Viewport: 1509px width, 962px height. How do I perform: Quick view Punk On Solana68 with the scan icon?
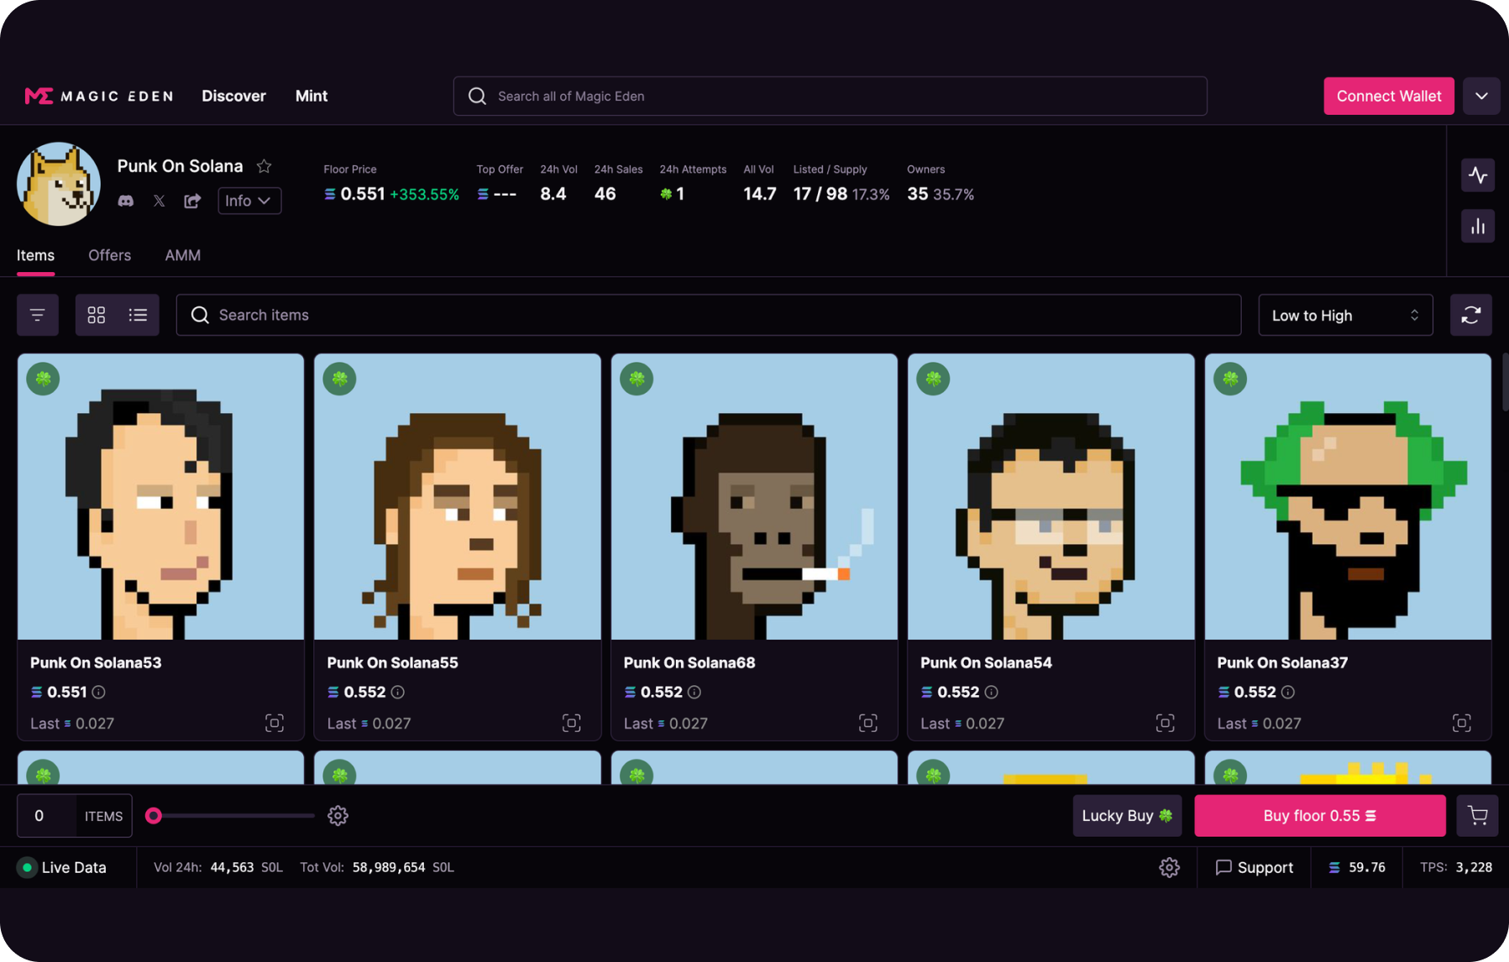(868, 723)
